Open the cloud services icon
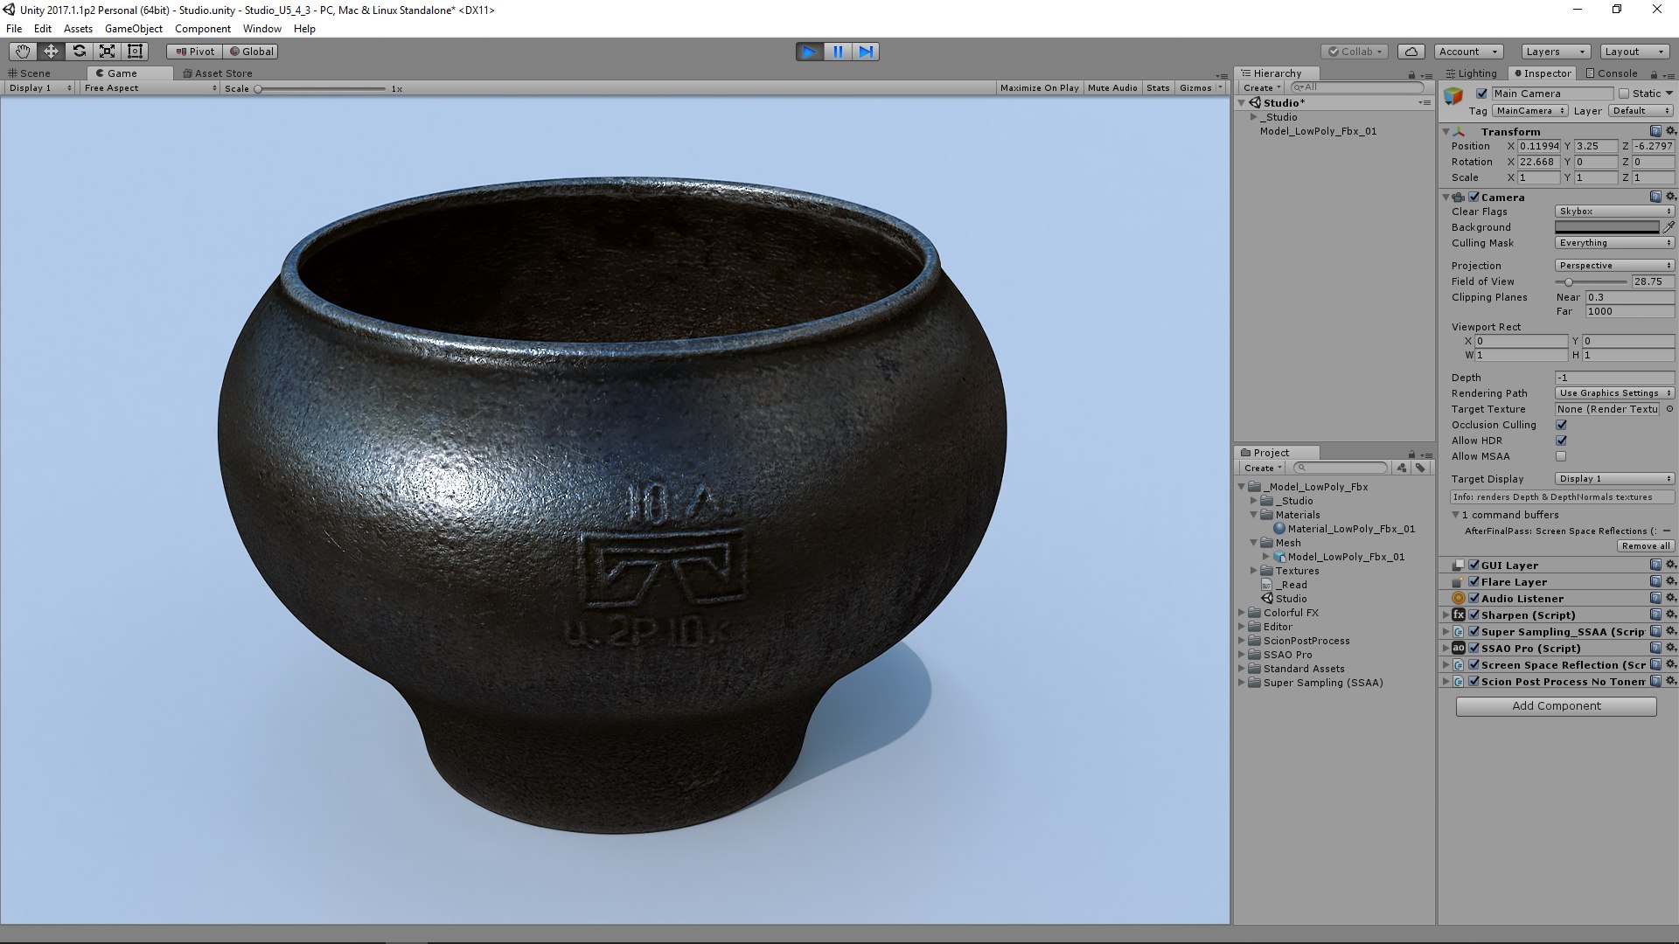This screenshot has width=1679, height=944. pos(1411,52)
